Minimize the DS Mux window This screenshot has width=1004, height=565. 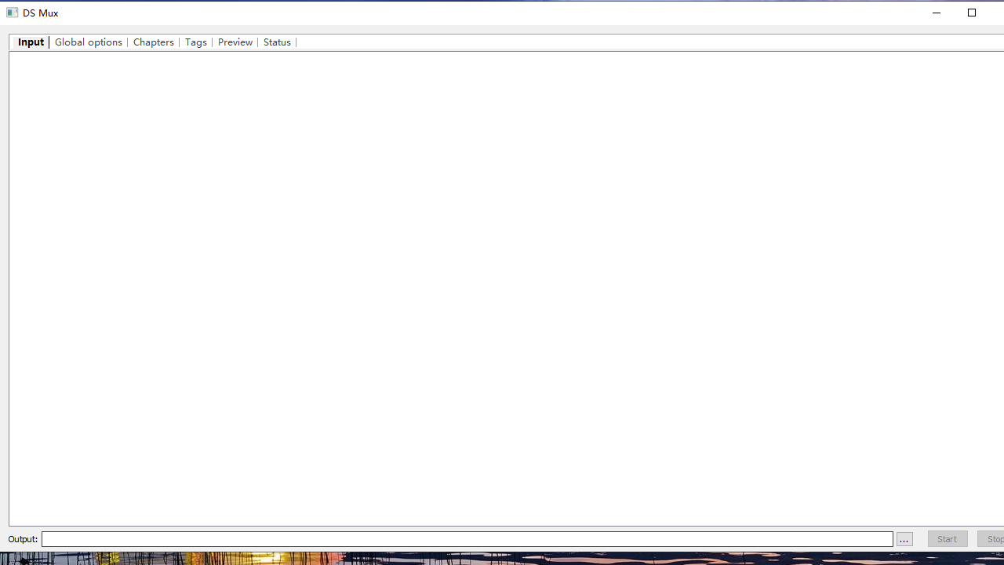936,13
